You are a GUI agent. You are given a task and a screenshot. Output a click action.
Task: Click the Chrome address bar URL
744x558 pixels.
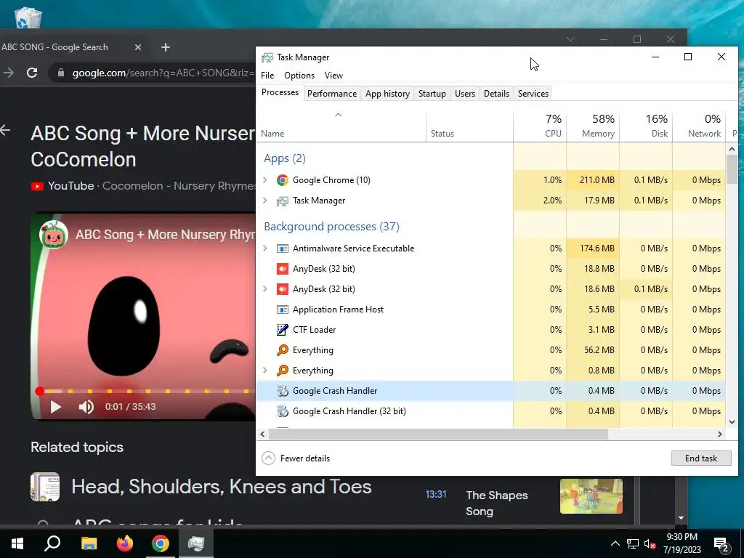163,73
